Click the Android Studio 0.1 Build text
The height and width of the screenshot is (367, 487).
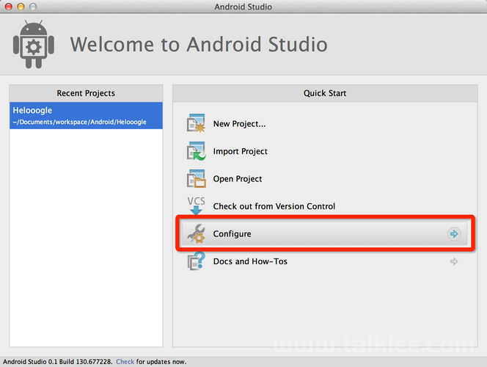(57, 362)
